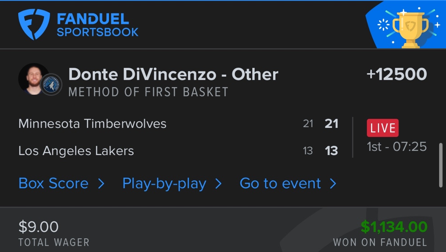This screenshot has width=446, height=252.
Task: Tap the red LIVE badge
Action: [x=383, y=127]
